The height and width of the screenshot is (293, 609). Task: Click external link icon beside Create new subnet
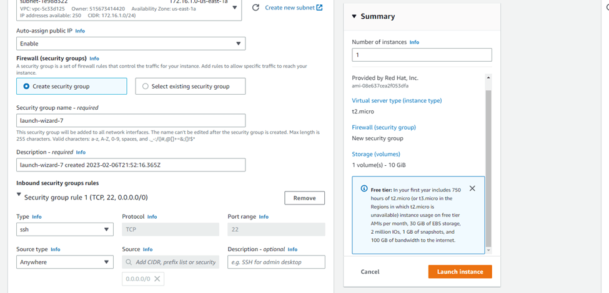(x=320, y=8)
